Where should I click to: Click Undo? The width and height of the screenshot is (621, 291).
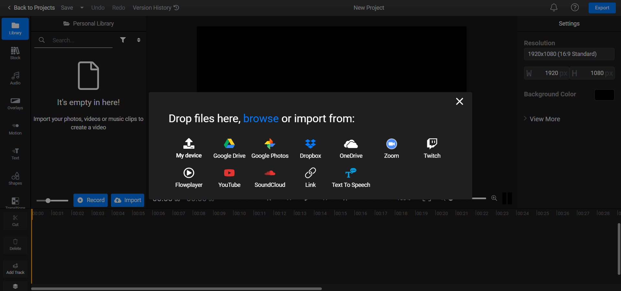click(x=98, y=8)
